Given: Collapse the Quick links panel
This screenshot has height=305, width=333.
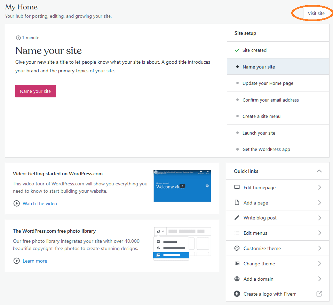Looking at the screenshot, I should coord(319,171).
